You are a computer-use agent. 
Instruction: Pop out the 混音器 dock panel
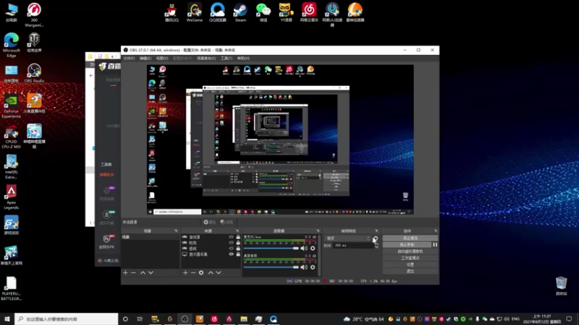pos(318,230)
